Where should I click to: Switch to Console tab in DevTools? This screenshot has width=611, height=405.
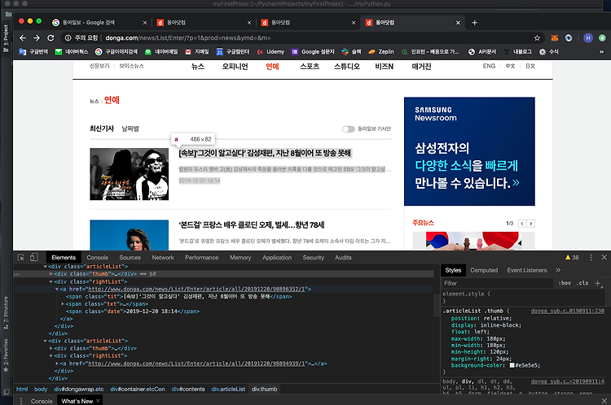coord(98,258)
